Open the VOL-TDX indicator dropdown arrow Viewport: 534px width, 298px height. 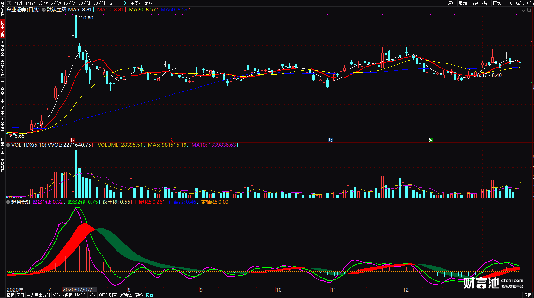pos(8,145)
